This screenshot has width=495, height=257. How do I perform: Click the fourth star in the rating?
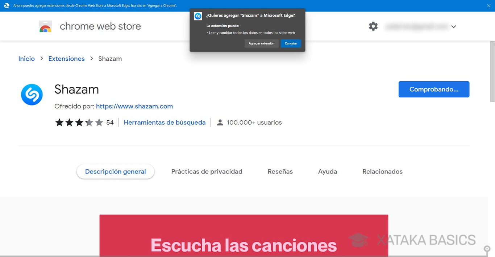point(89,122)
